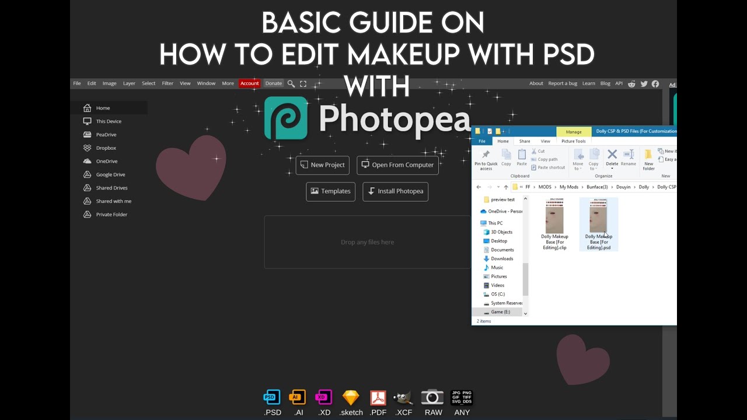Viewport: 747px width, 420px height.
Task: Click the .PDF format icon
Action: tap(378, 397)
